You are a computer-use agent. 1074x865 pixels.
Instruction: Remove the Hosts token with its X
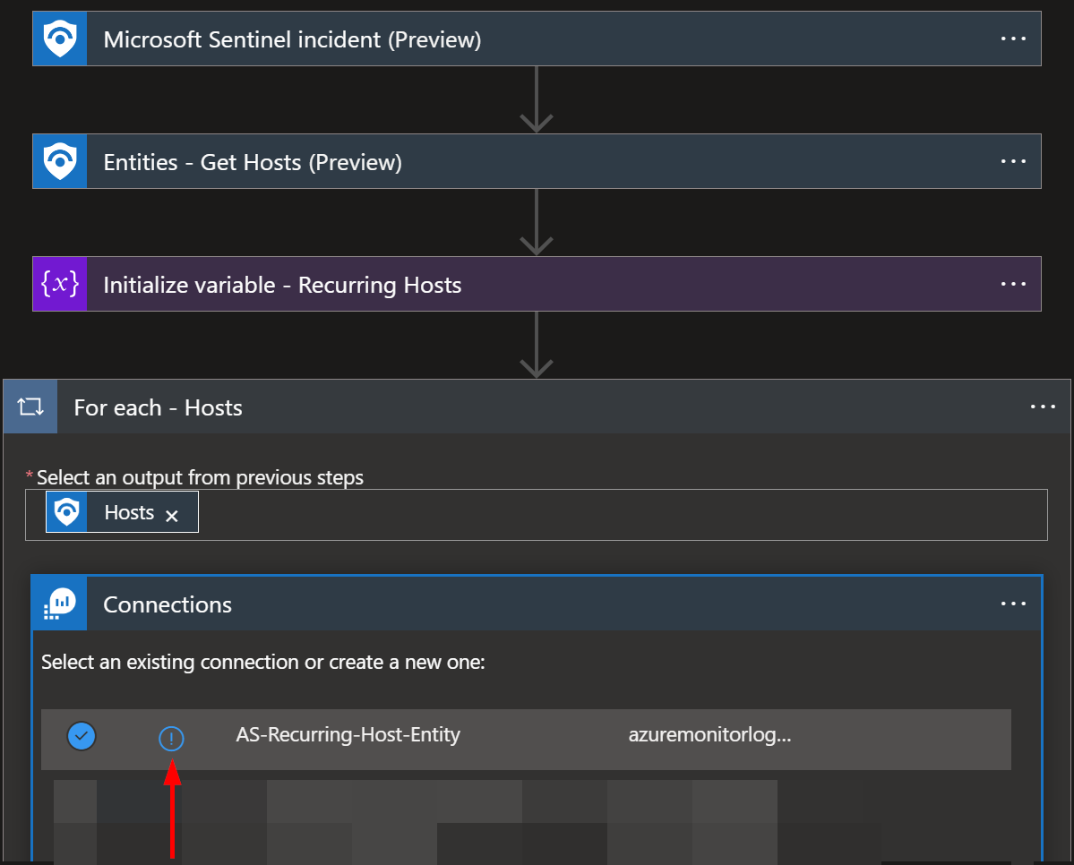(172, 516)
